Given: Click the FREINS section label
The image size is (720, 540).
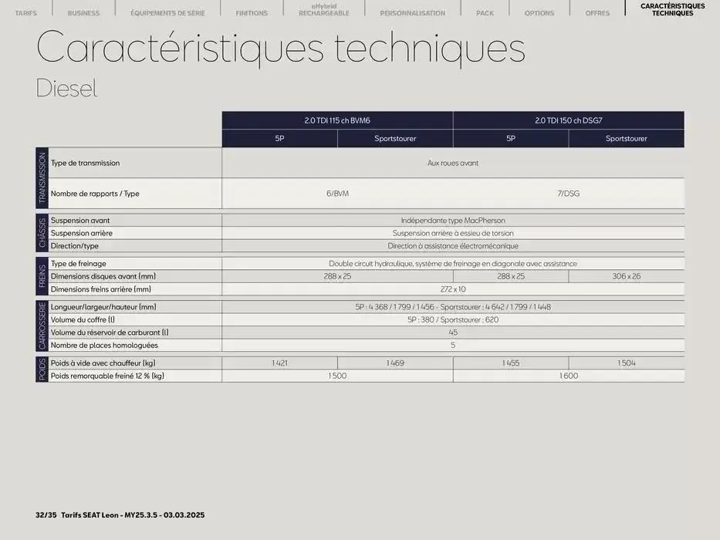Looking at the screenshot, I should click(40, 275).
